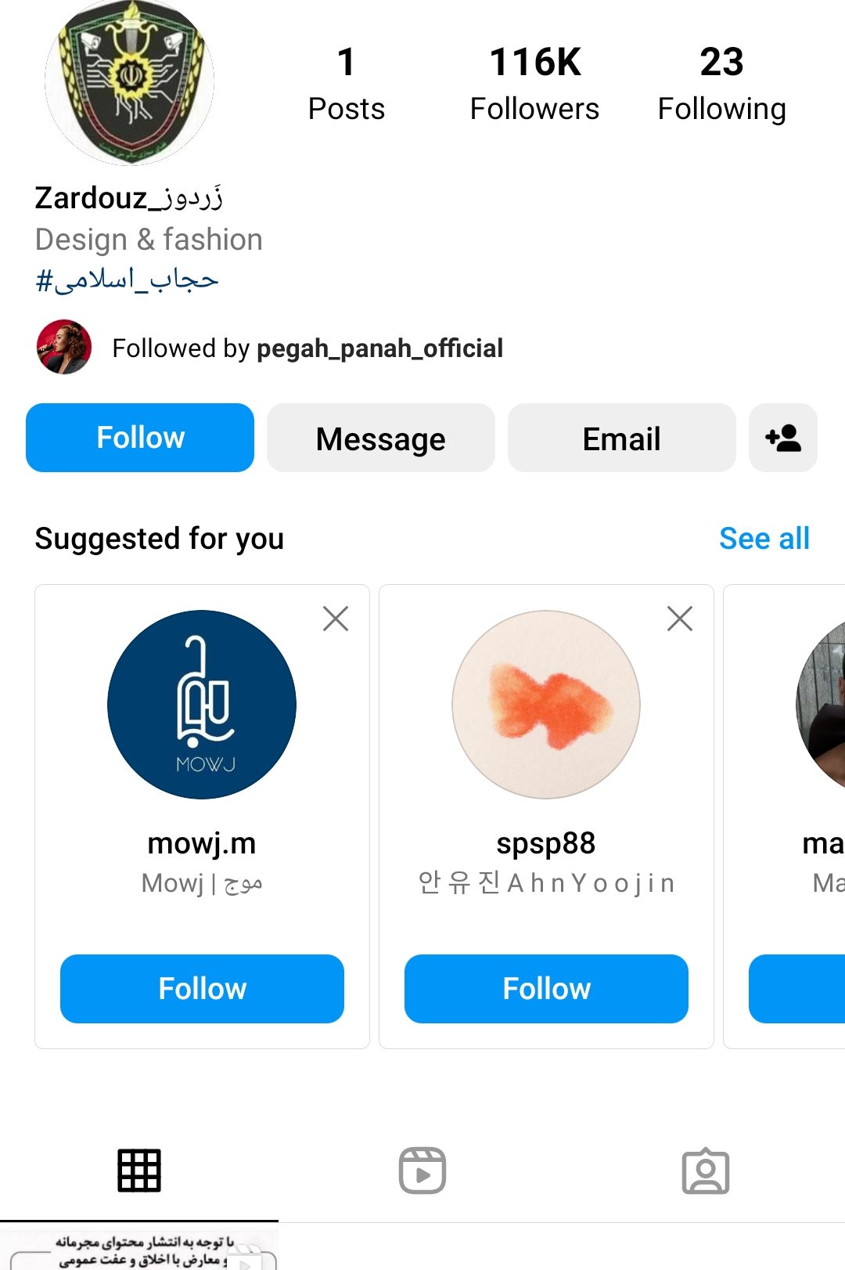
Task: Open the Zardouz profile picture
Action: tap(129, 81)
